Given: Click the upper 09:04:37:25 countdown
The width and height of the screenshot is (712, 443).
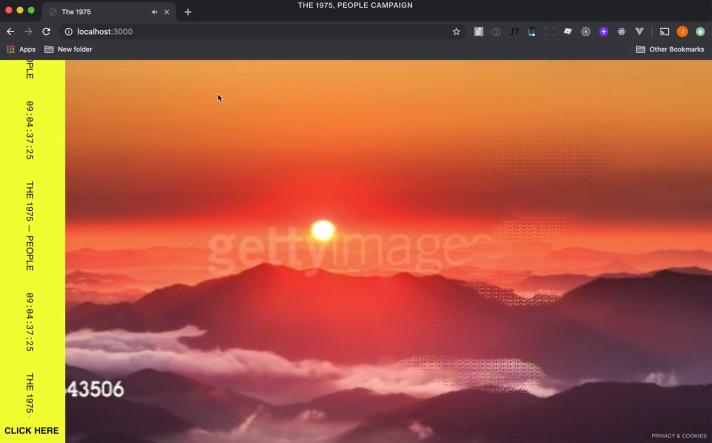Looking at the screenshot, I should coord(30,130).
